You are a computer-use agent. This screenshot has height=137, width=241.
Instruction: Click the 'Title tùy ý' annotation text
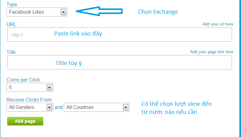point(69,63)
